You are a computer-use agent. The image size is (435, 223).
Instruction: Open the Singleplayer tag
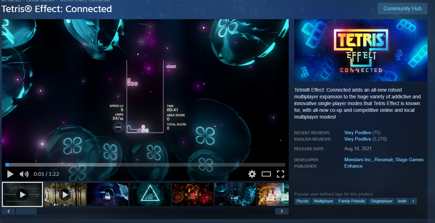tap(382, 201)
